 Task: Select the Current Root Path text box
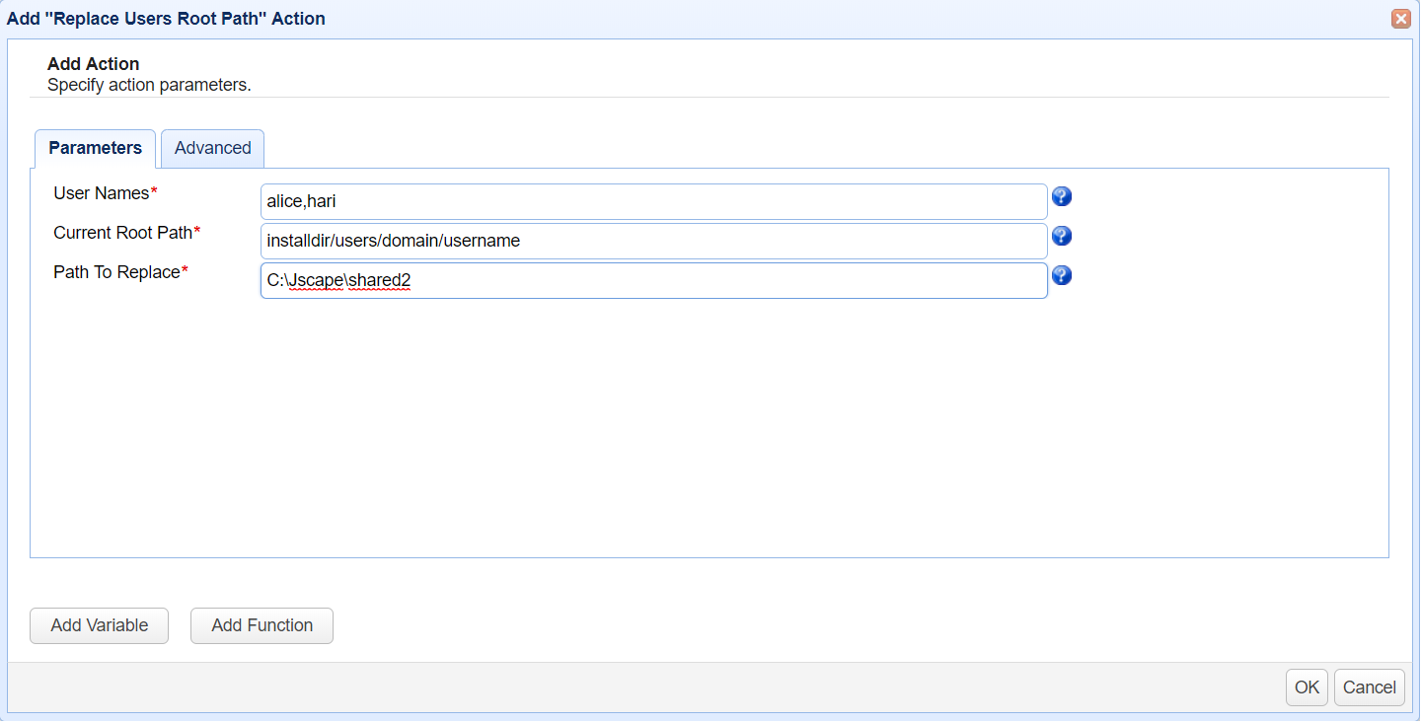[x=653, y=240]
